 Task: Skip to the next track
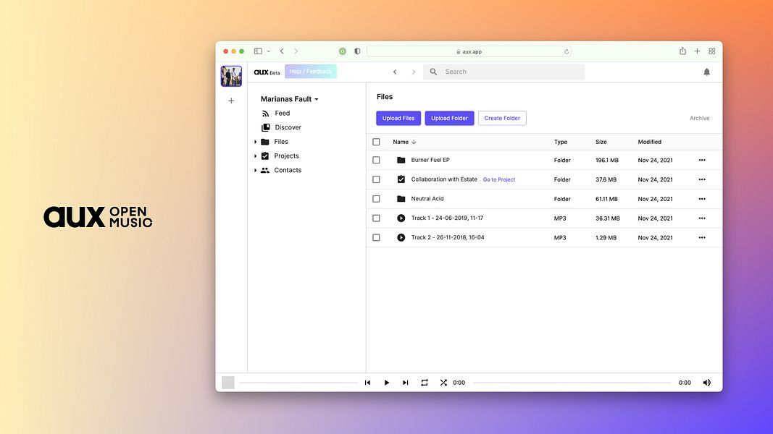click(405, 383)
